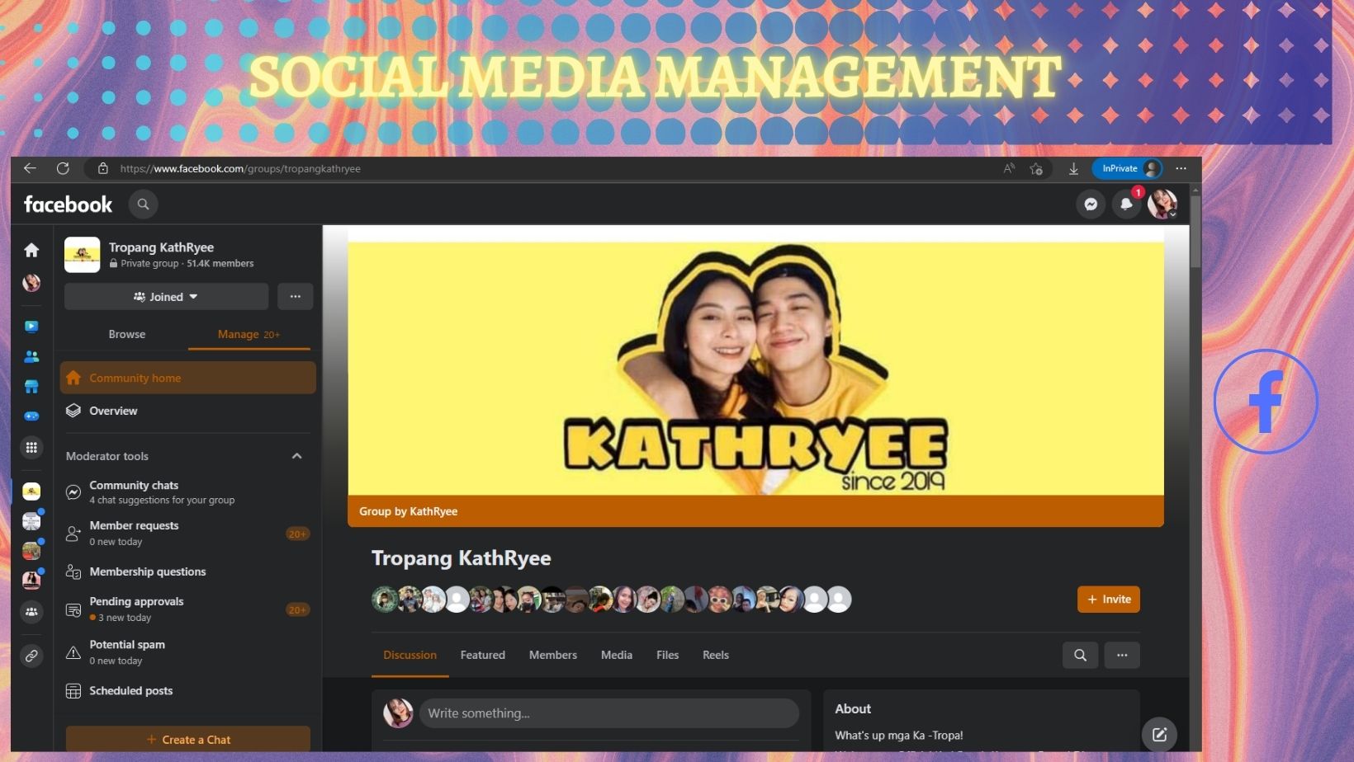Image resolution: width=1354 pixels, height=762 pixels.
Task: Open the Joined dropdown
Action: [166, 297]
